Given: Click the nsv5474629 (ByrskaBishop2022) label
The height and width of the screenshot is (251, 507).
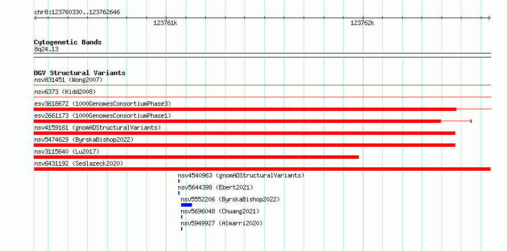Looking at the screenshot, I should click(84, 139).
